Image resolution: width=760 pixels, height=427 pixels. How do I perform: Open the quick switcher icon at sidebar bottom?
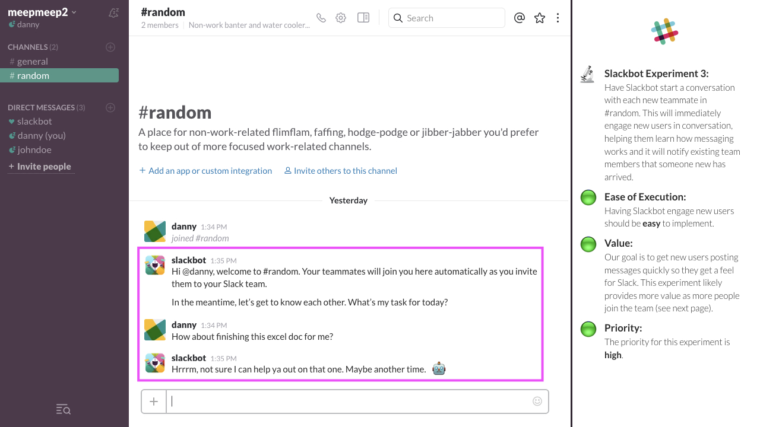click(63, 409)
